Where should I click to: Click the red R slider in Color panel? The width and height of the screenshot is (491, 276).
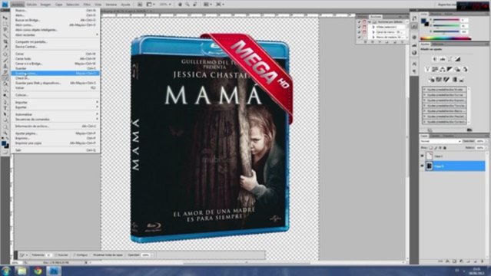click(x=446, y=20)
